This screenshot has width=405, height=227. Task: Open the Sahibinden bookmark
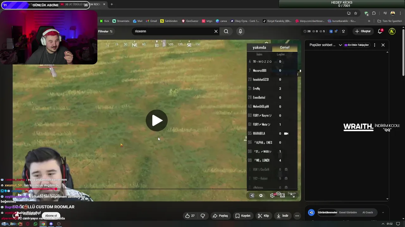click(x=169, y=21)
